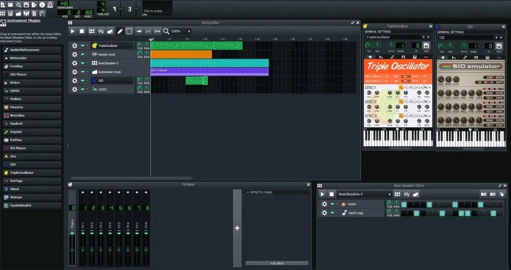Select previous preset arrow in SID window
511x270 pixels.
pyautogui.click(x=496, y=37)
